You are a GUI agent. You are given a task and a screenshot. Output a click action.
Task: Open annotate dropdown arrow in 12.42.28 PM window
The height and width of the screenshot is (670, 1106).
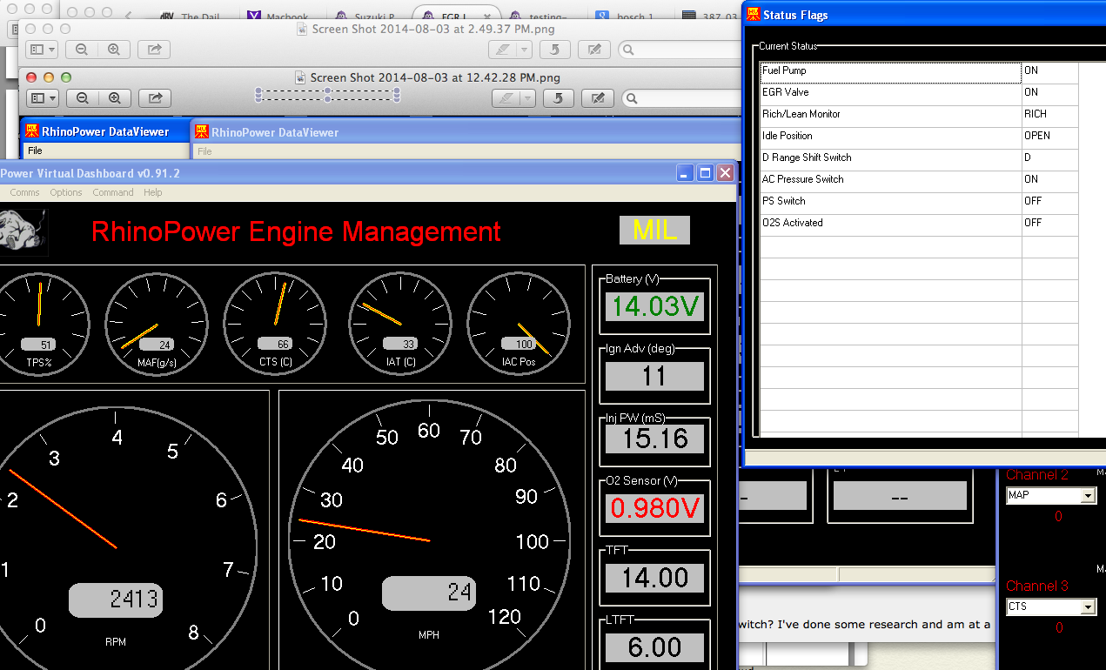pos(529,98)
